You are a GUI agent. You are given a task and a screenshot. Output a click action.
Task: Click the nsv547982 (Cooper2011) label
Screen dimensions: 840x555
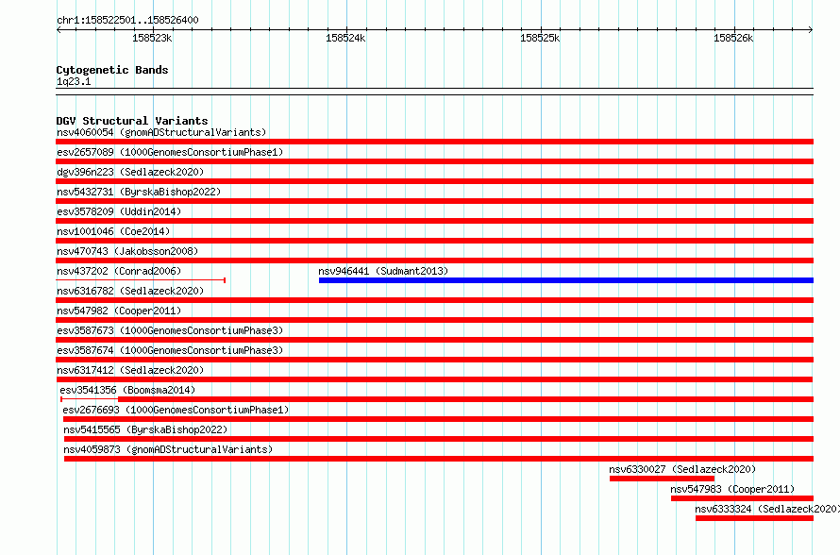[119, 311]
